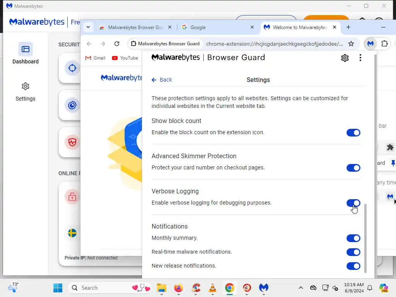The image size is (396, 297).
Task: Open the YouTube bookmark
Action: click(125, 58)
